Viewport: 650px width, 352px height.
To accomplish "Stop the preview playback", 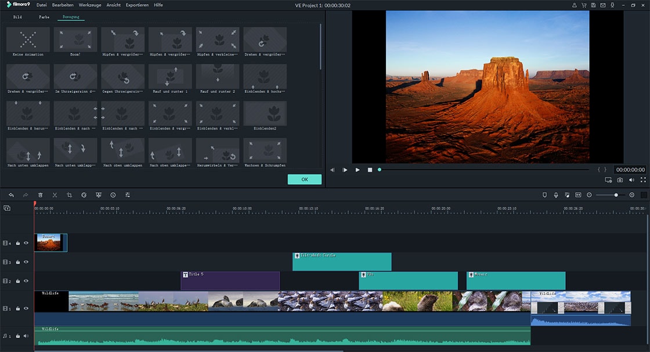I will point(370,170).
